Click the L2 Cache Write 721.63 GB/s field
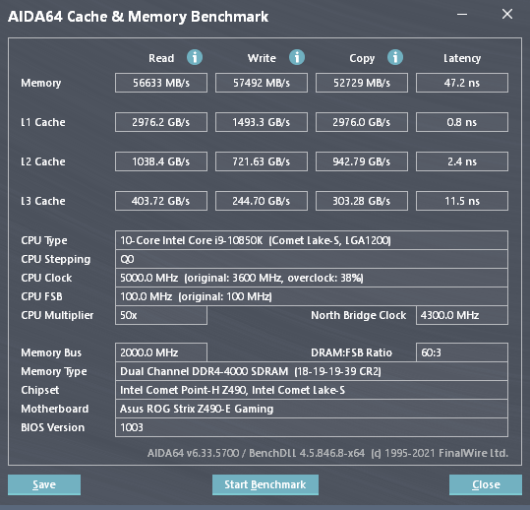Screen dimensions: 530x510 click(262, 161)
